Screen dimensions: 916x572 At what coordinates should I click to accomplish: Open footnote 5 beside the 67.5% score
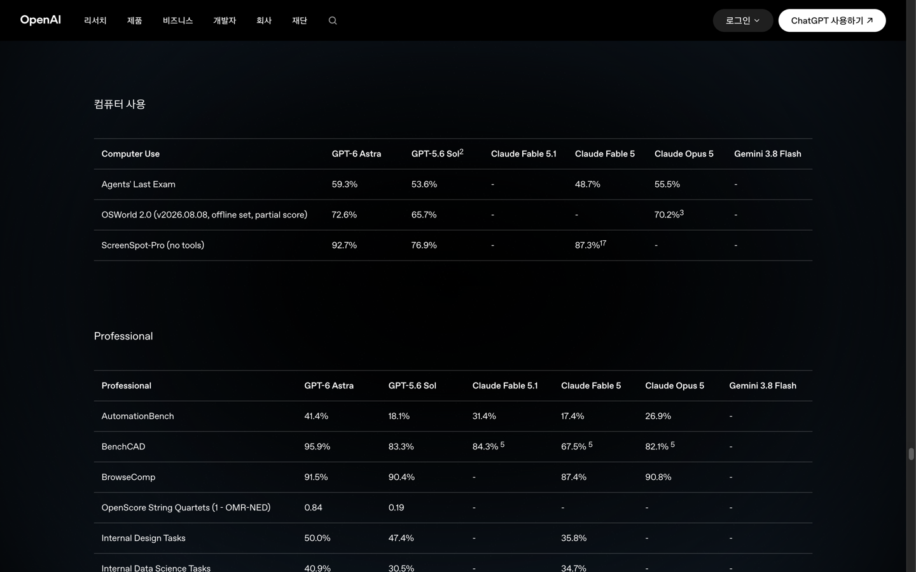(590, 444)
